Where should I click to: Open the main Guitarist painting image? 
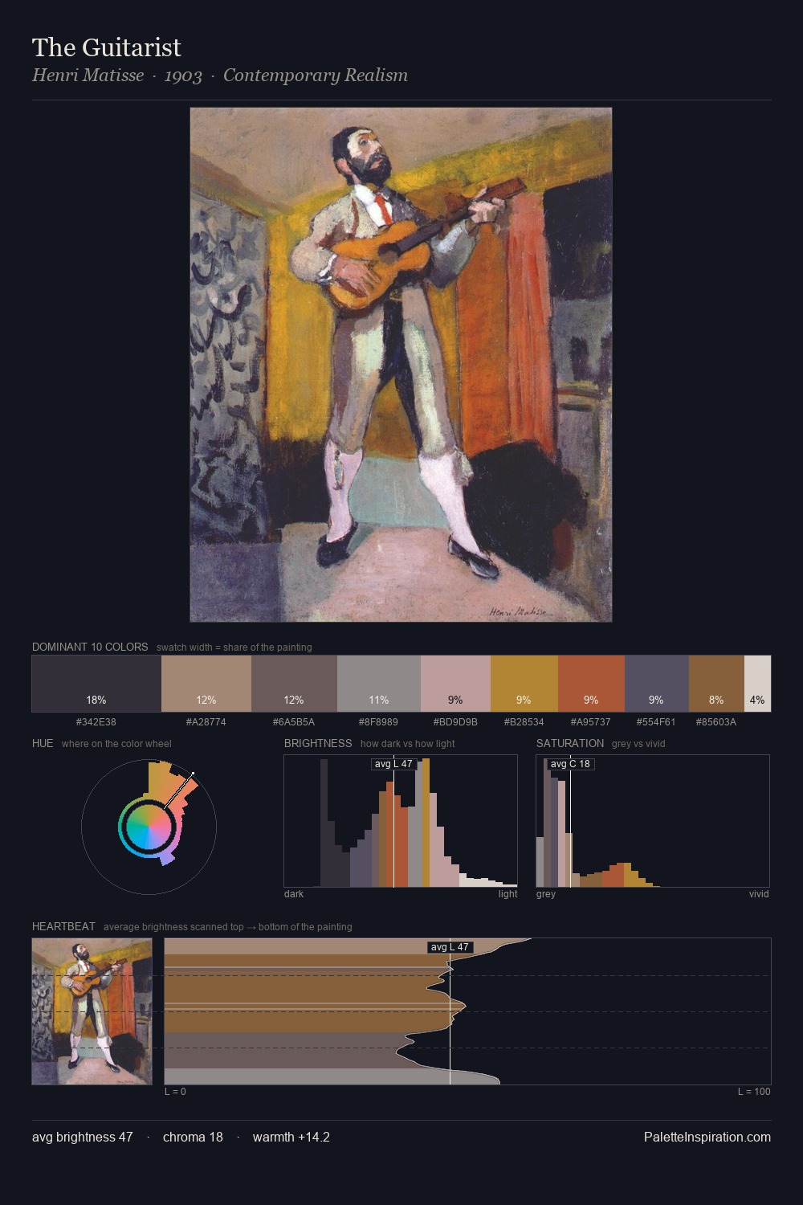(401, 365)
